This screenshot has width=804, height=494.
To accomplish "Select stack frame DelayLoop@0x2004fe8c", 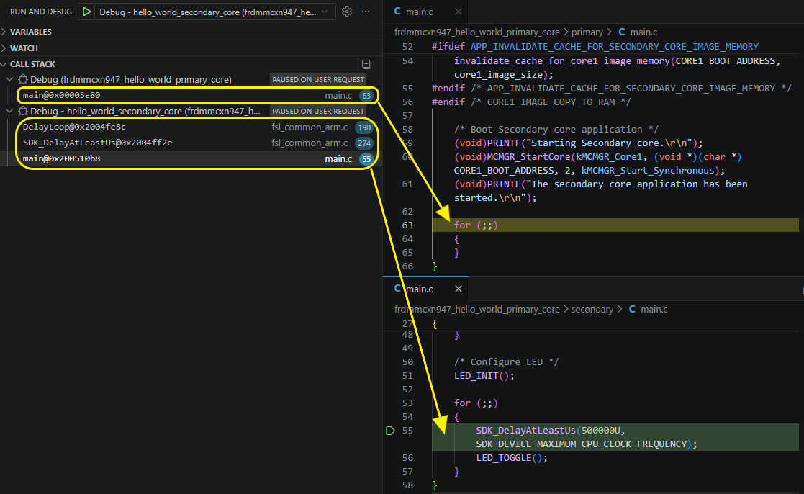I will point(191,127).
